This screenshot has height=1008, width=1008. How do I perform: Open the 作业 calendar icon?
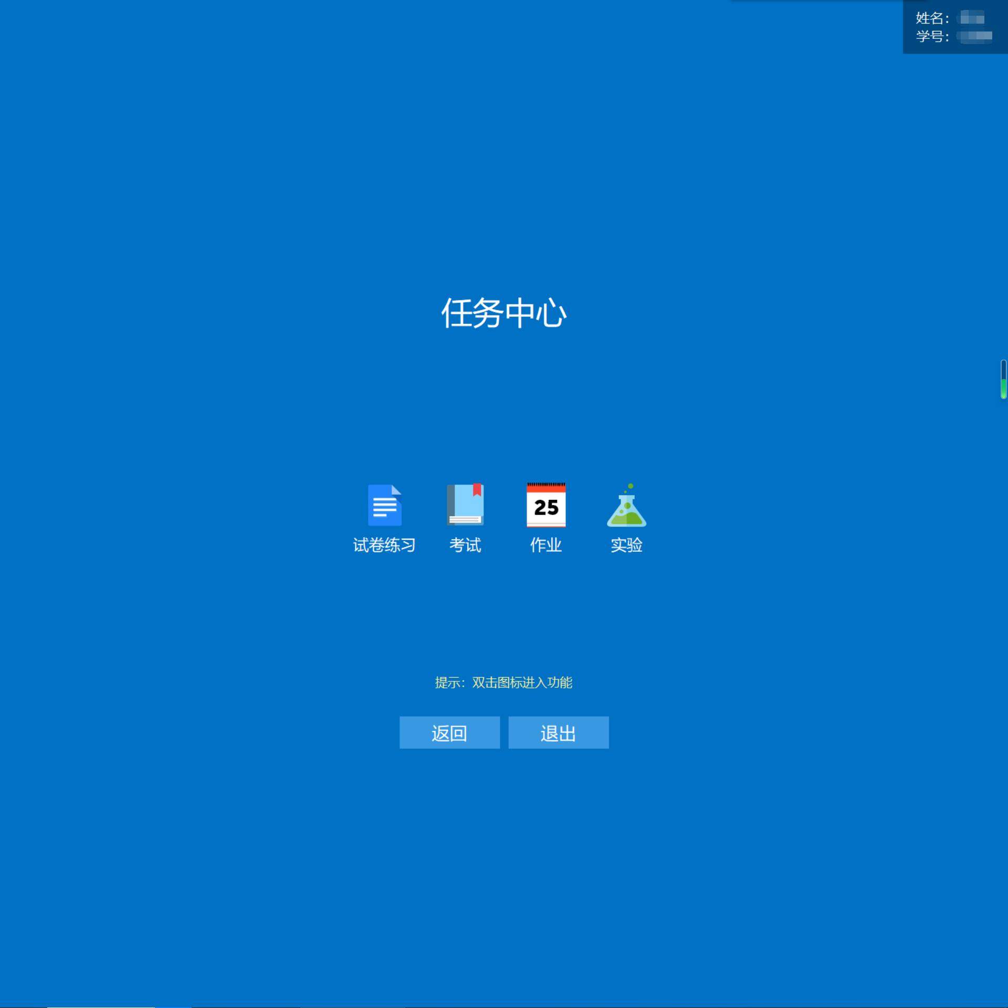pyautogui.click(x=546, y=505)
